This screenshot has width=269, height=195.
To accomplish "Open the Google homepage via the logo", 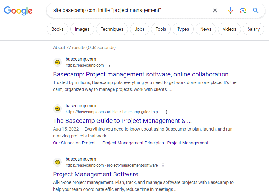I will (18, 11).
